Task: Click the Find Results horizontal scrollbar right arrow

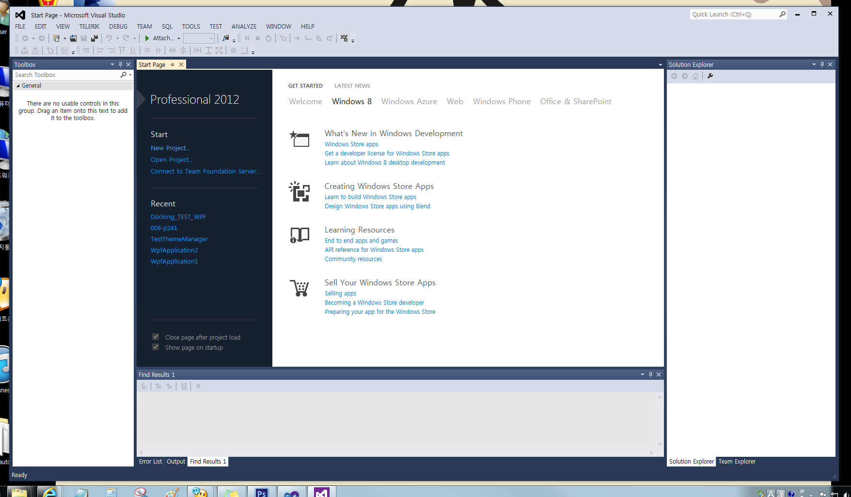Action: click(651, 453)
